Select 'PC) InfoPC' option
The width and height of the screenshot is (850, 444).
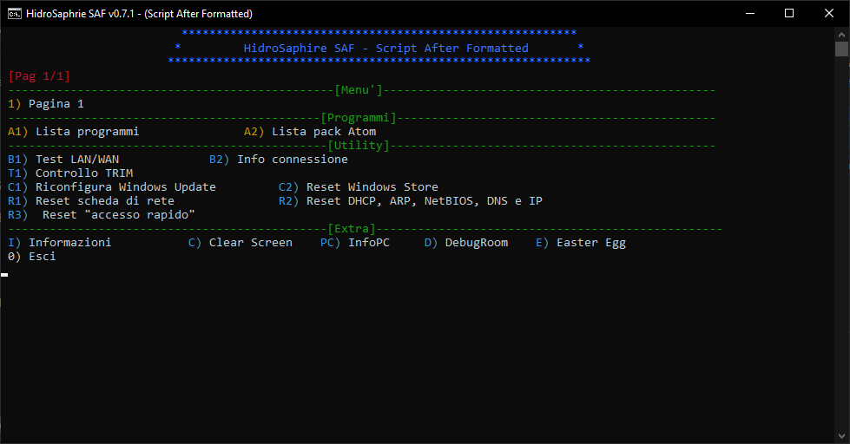355,243
